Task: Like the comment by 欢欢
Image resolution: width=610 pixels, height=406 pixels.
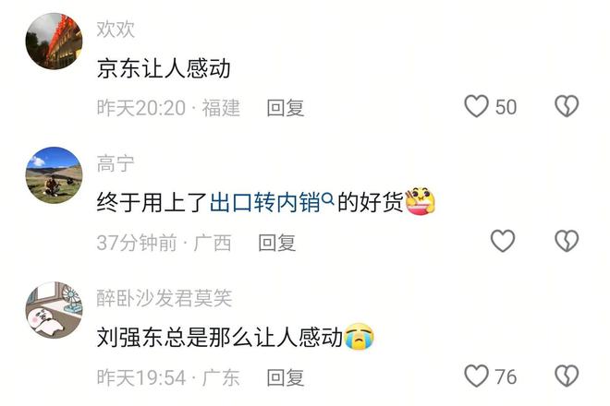Action: 476,106
